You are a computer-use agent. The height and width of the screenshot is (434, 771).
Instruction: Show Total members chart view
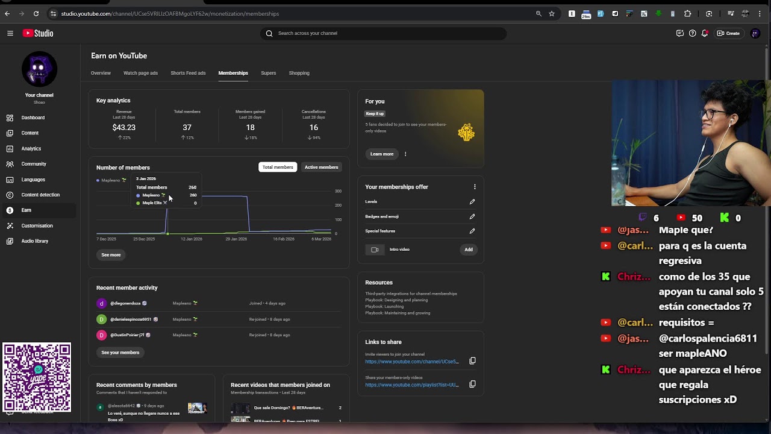(278, 167)
